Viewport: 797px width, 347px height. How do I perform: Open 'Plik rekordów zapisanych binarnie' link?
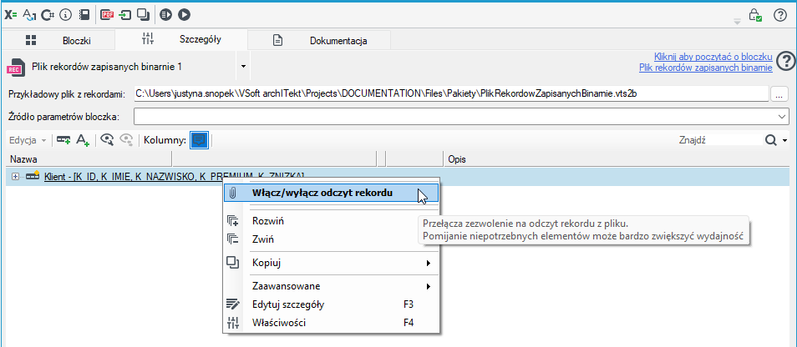click(705, 68)
